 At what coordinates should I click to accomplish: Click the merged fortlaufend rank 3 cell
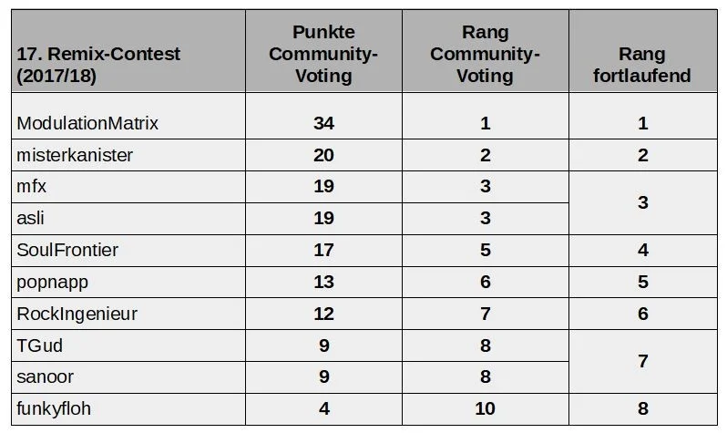click(x=643, y=202)
